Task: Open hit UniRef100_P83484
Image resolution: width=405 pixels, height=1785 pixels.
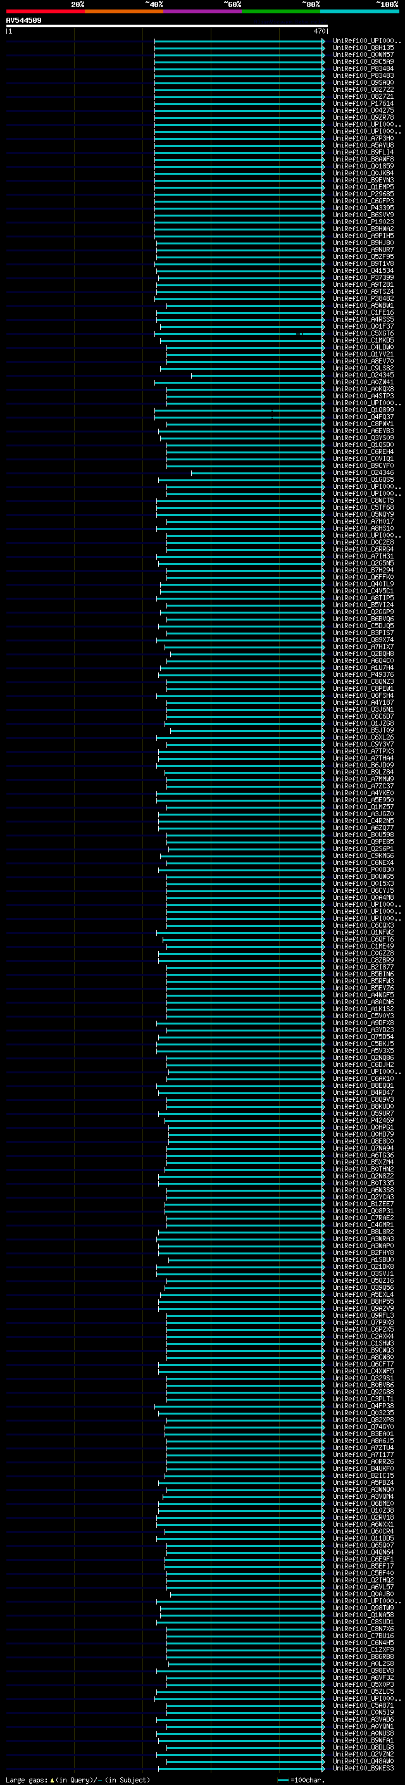Action: [x=363, y=68]
